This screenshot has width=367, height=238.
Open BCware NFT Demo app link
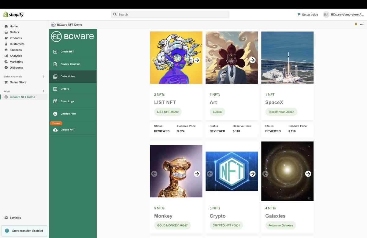(24, 97)
